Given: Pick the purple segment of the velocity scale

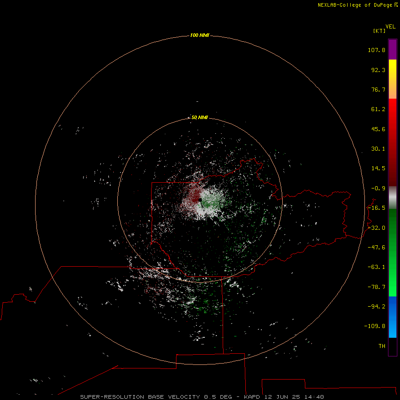Looking at the screenshot, I should click(x=392, y=50).
